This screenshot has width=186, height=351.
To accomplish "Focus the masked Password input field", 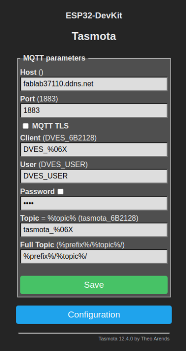I will 94,203.
